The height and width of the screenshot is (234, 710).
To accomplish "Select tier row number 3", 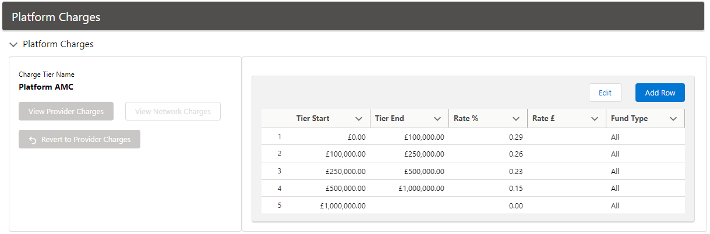I will pos(280,171).
